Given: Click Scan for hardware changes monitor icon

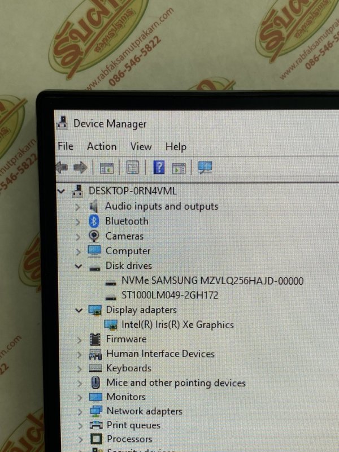Looking at the screenshot, I should (205, 167).
